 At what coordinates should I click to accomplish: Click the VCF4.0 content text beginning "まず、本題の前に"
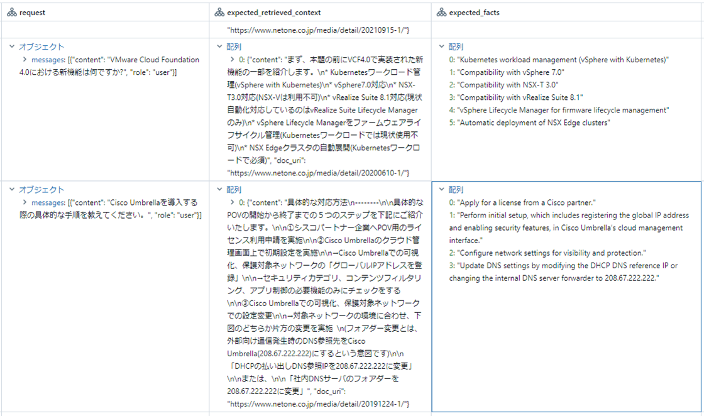(325, 110)
